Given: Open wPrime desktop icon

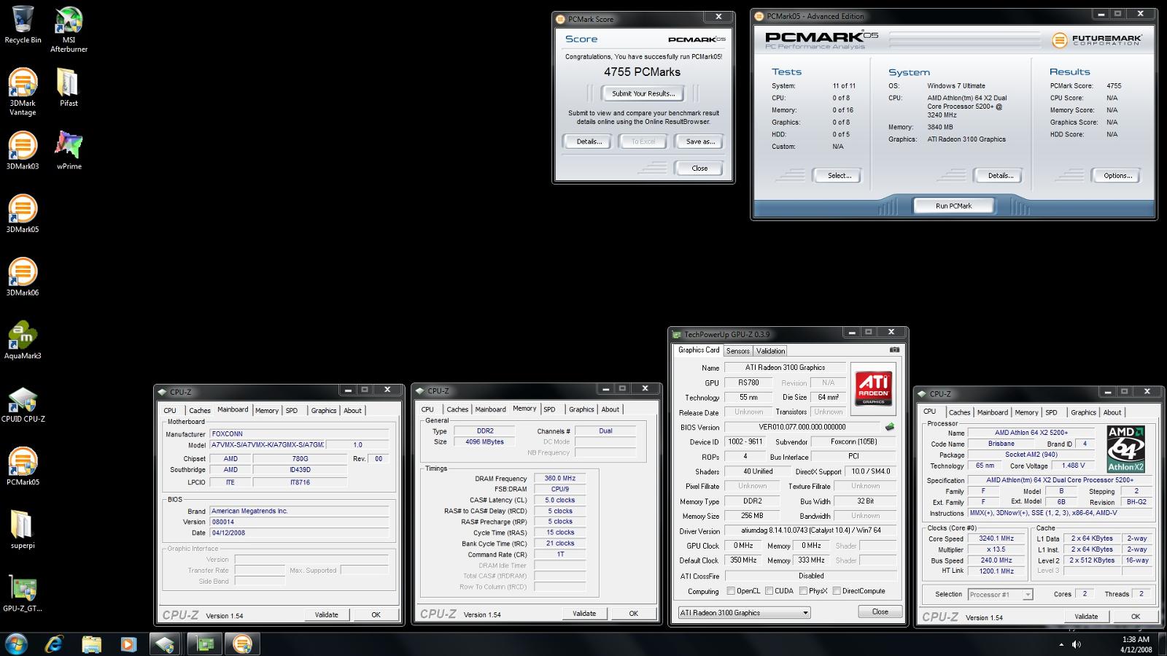Looking at the screenshot, I should tap(69, 150).
